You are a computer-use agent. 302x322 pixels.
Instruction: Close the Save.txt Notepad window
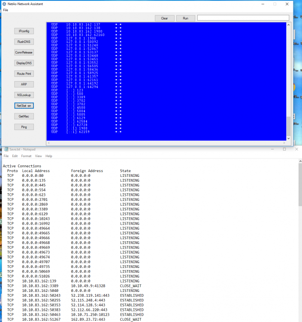[x=296, y=149]
